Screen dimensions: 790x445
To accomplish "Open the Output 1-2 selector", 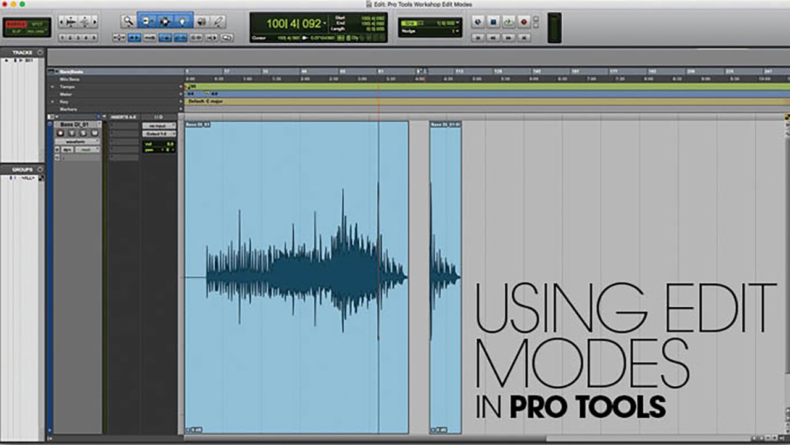I will click(x=159, y=134).
